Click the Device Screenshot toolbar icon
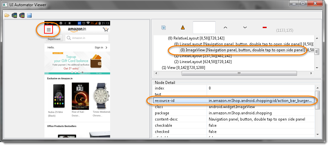 pyautogui.click(x=14, y=15)
